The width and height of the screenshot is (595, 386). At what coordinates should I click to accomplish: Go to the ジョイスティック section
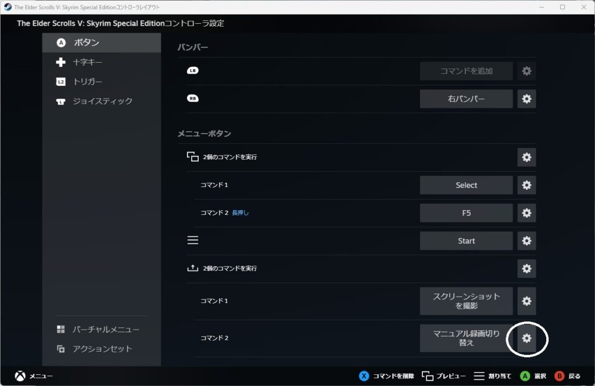(102, 101)
